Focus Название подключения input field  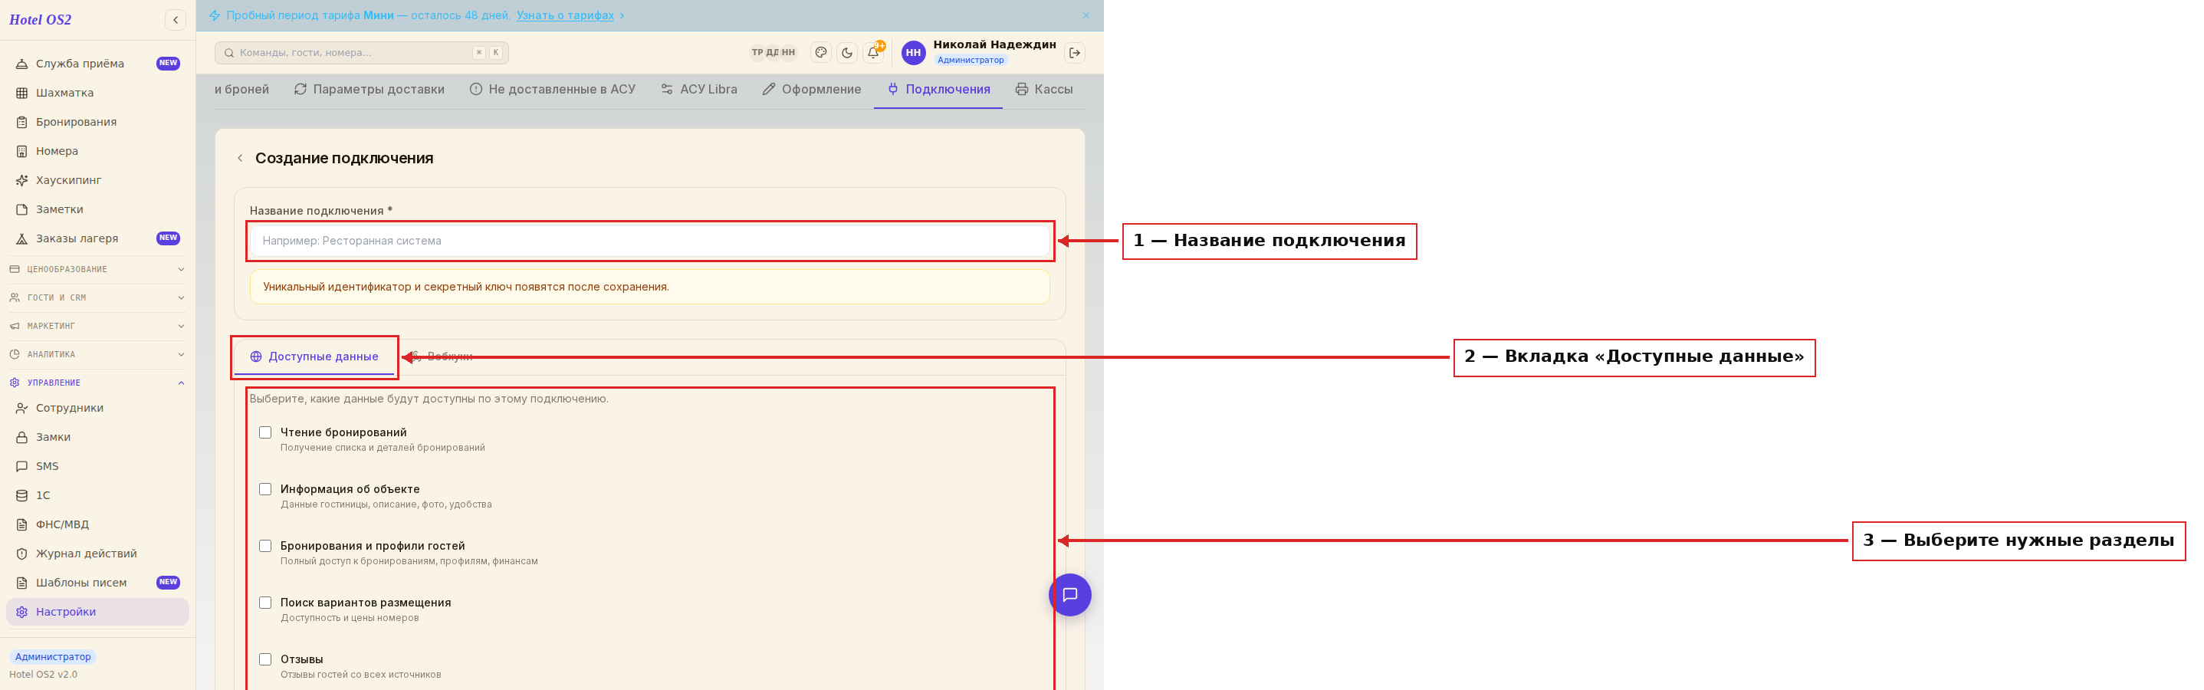(x=649, y=241)
